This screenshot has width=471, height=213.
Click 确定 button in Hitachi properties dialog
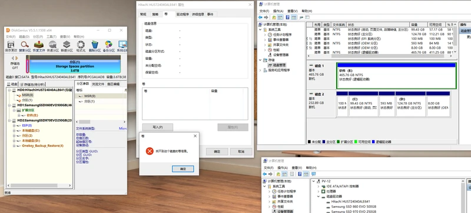click(x=217, y=151)
